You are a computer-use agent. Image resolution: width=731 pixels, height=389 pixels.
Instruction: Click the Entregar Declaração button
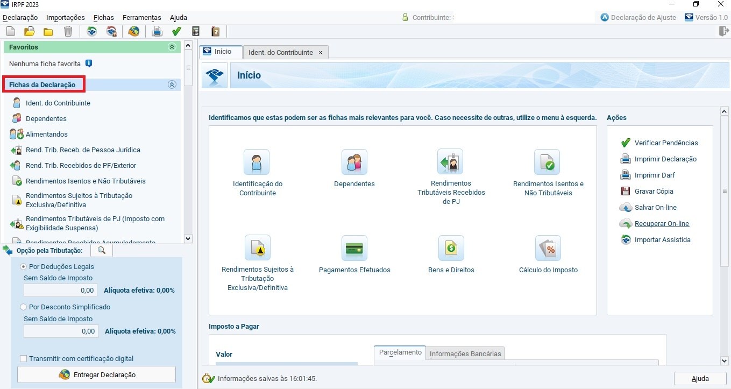97,374
